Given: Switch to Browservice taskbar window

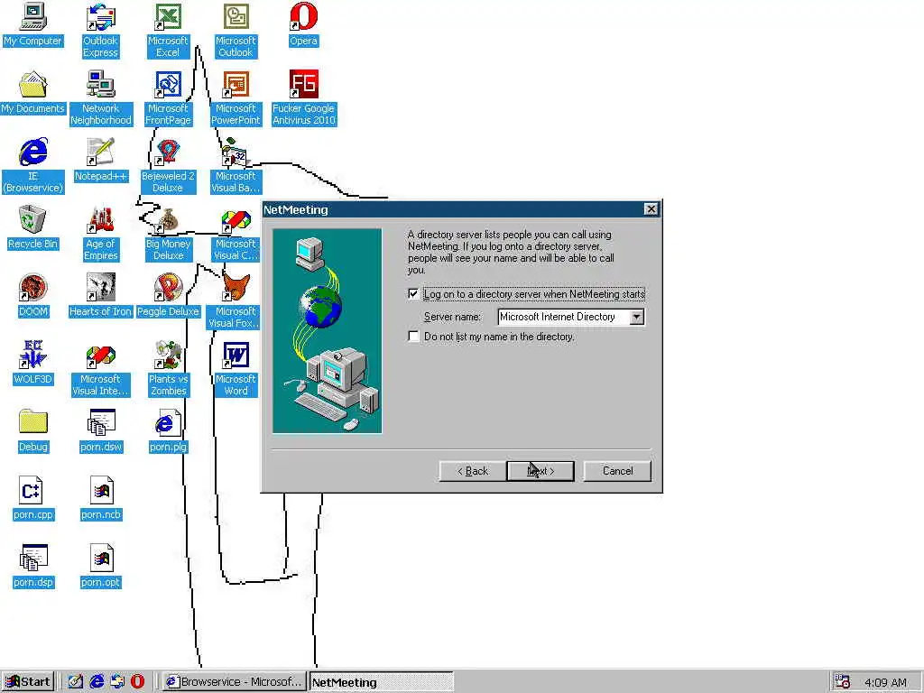Looking at the screenshot, I should click(x=234, y=682).
